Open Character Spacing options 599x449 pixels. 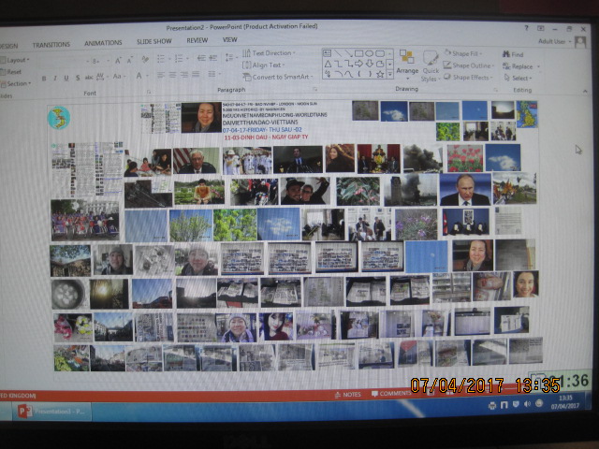point(101,77)
